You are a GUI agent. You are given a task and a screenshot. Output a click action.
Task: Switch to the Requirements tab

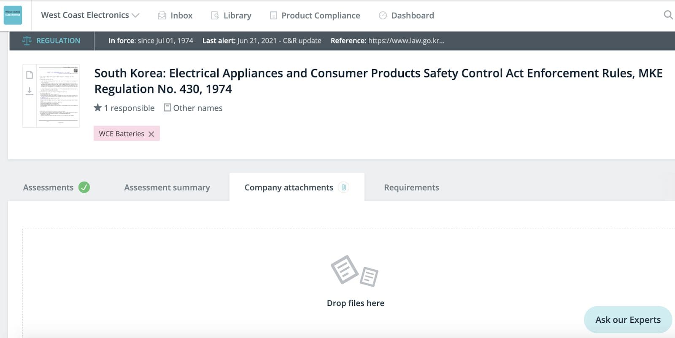[411, 188]
